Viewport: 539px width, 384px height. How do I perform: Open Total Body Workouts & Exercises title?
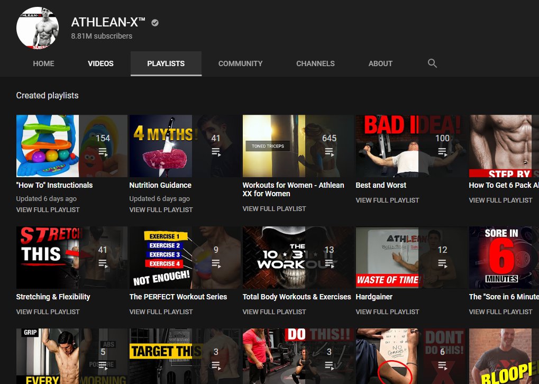[297, 297]
